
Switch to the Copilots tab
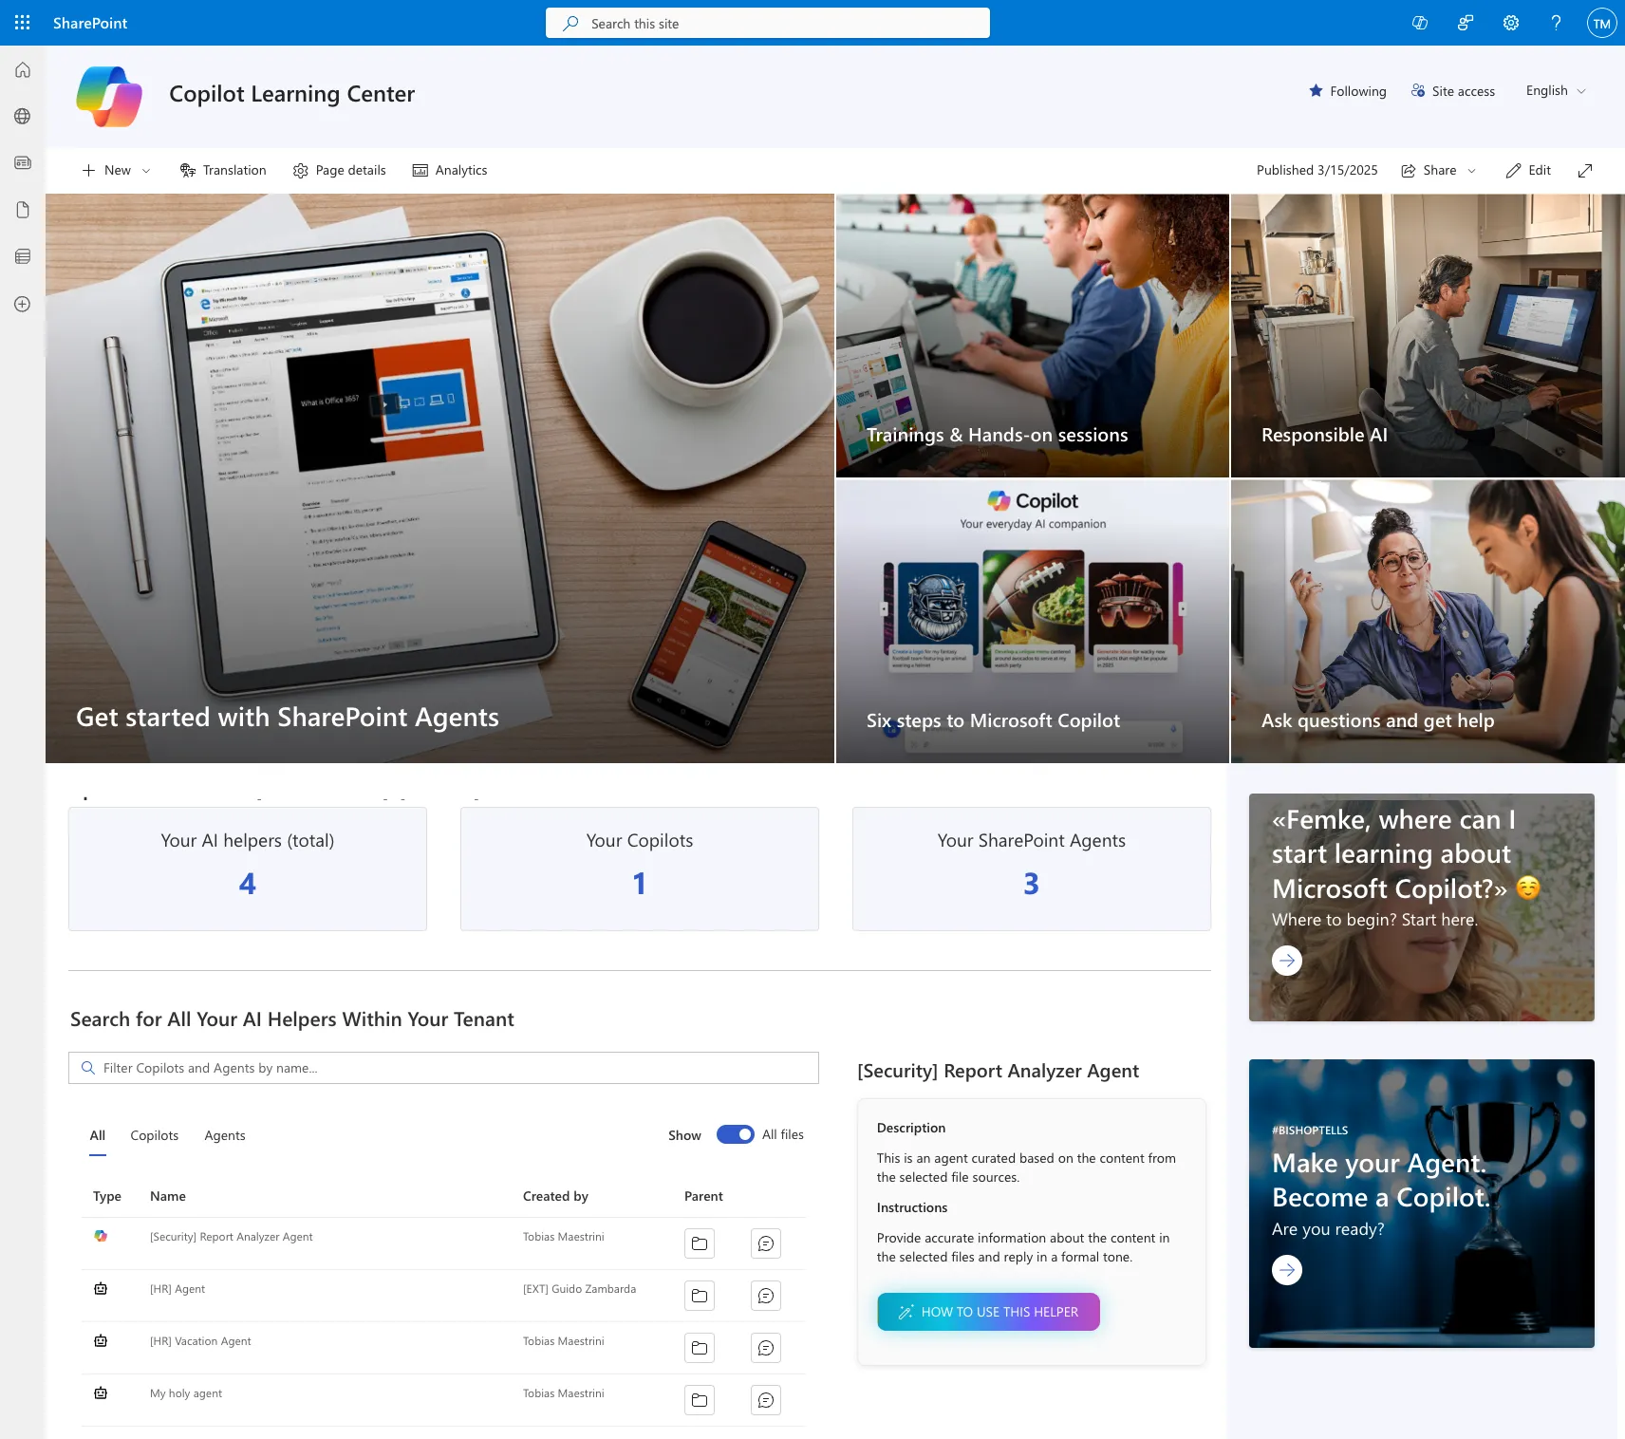pyautogui.click(x=154, y=1135)
